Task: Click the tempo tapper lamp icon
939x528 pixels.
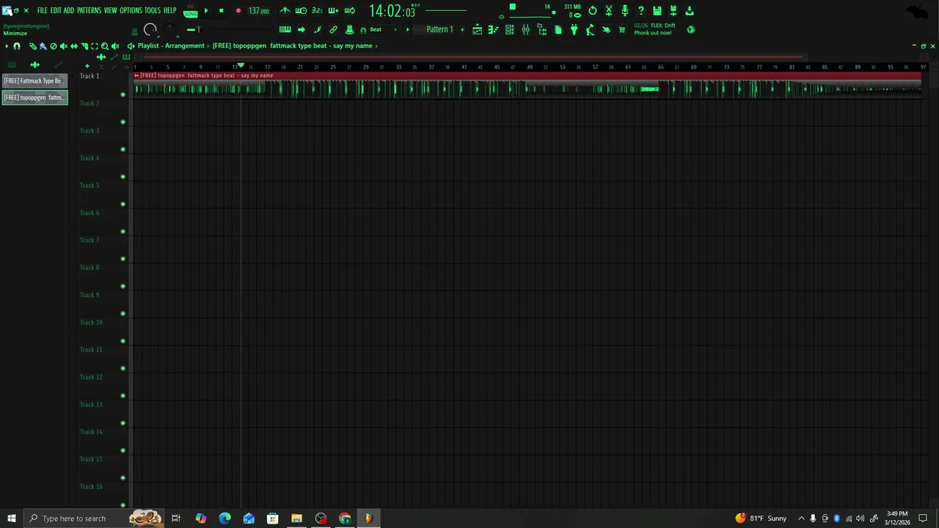Action: point(590,29)
